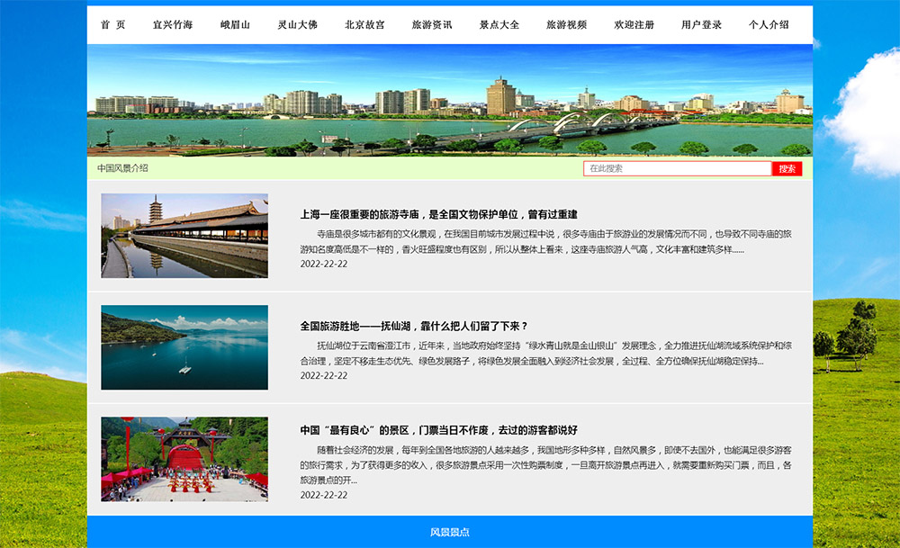Open the 旅游资讯 section

[432, 24]
